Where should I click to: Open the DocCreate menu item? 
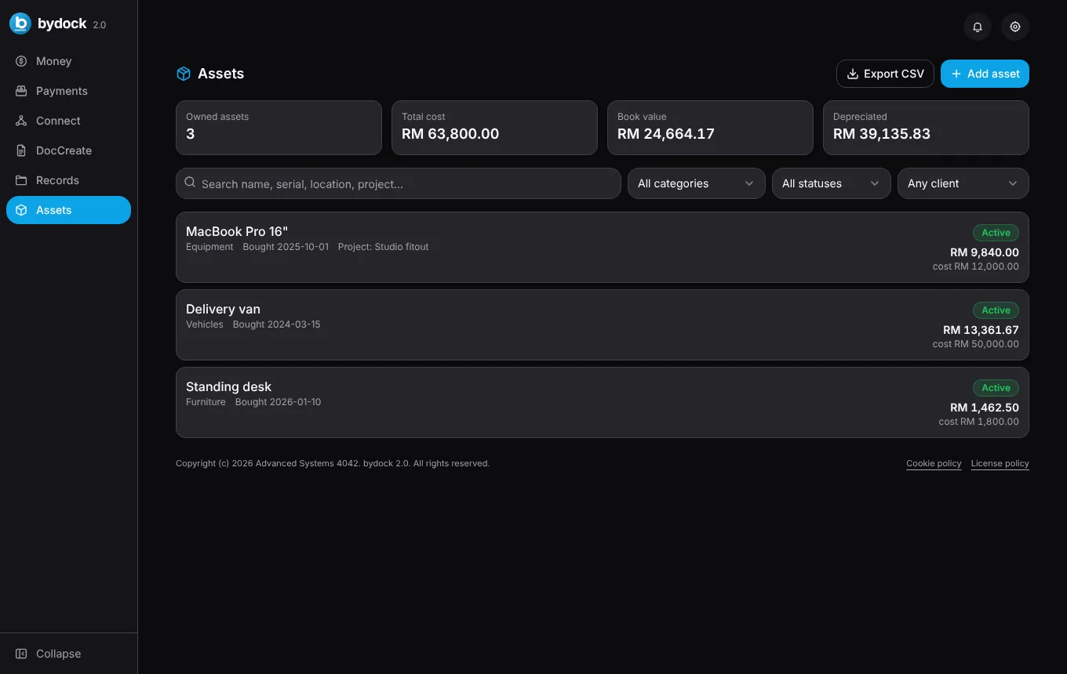tap(68, 150)
